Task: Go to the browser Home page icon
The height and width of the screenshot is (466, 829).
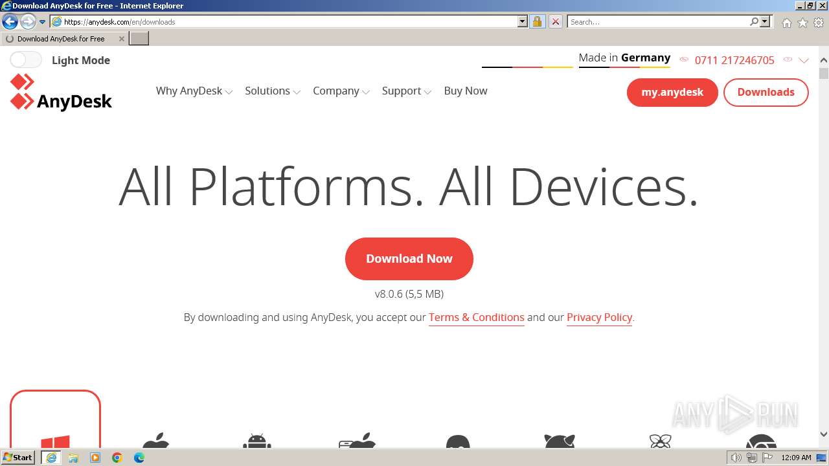Action: (x=786, y=23)
